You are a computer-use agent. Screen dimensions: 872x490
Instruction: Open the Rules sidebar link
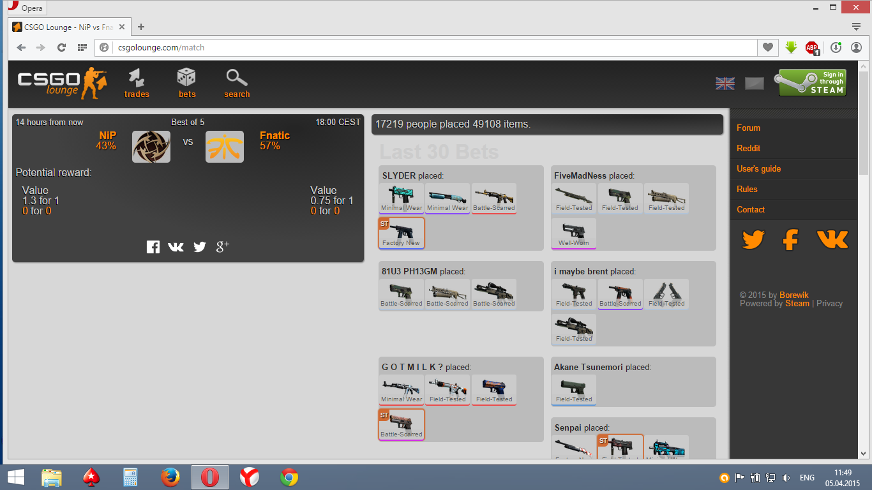pos(747,189)
